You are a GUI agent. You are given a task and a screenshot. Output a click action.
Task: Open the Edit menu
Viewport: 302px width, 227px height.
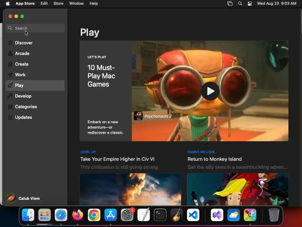click(x=44, y=3)
